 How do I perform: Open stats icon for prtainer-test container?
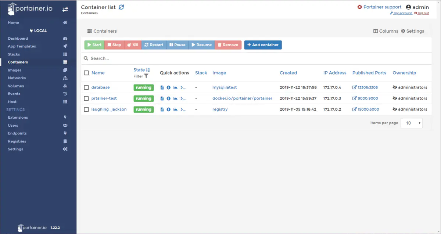[x=175, y=98]
